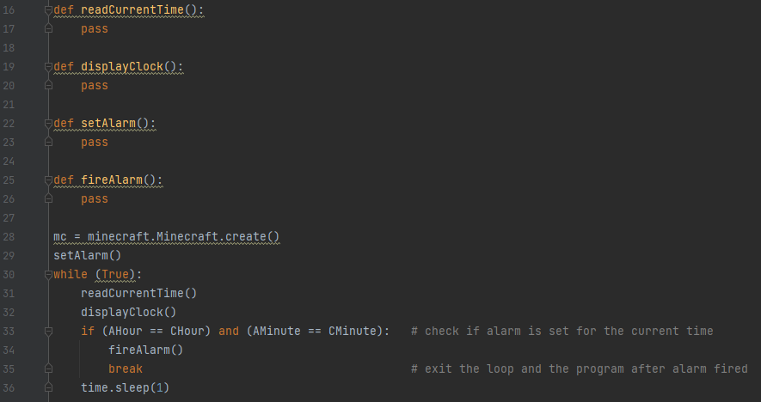The image size is (761, 402).
Task: Fold the while (True) loop block
Action: click(48, 275)
